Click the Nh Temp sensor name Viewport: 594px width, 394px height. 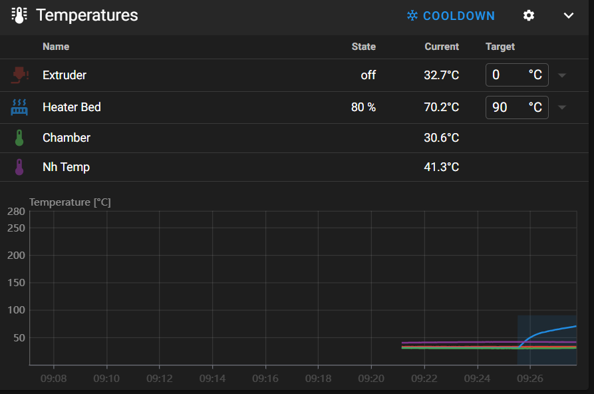(66, 167)
